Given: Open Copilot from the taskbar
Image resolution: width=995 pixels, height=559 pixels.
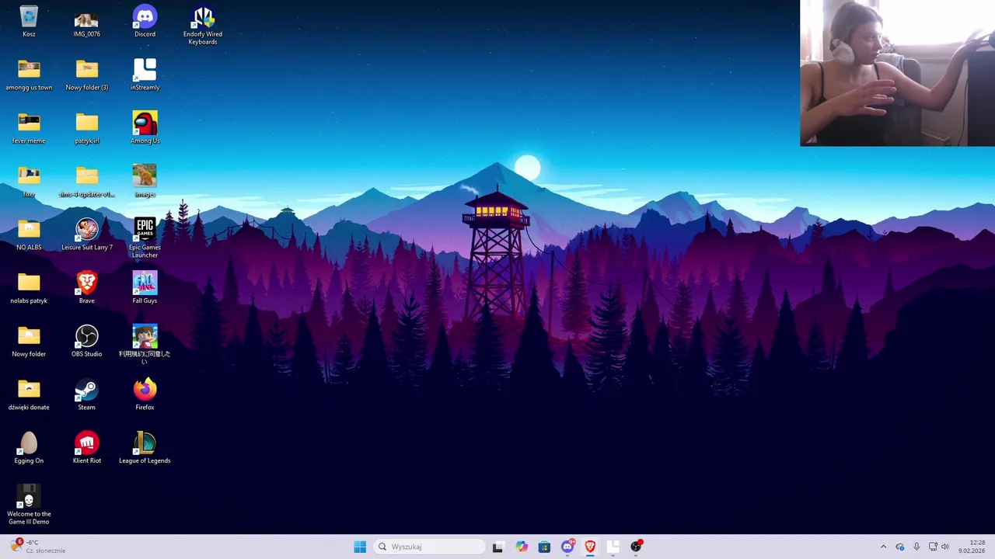Looking at the screenshot, I should [521, 547].
